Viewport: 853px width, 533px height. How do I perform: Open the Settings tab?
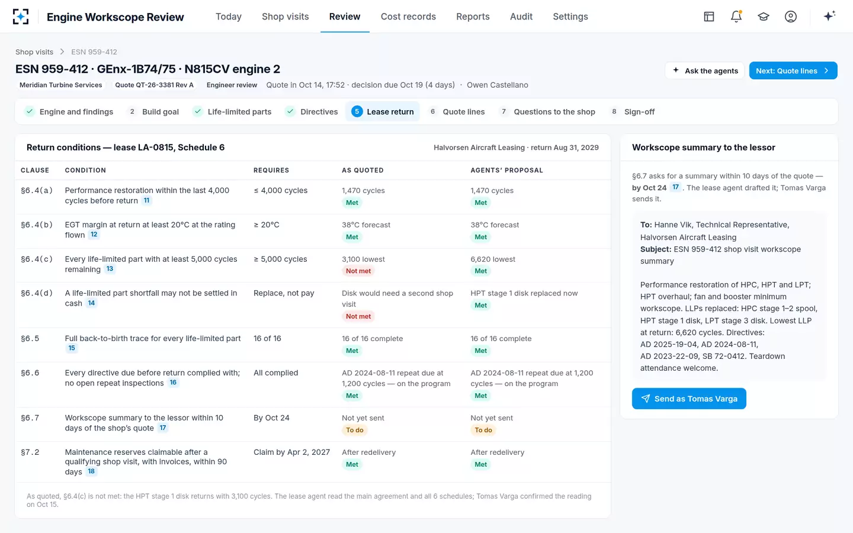[570, 17]
